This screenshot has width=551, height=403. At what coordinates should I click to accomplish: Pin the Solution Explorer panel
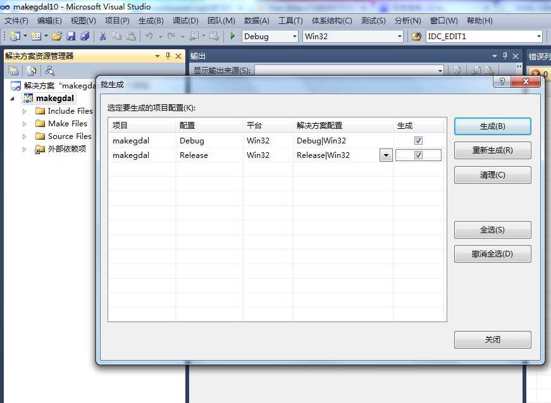(168, 56)
